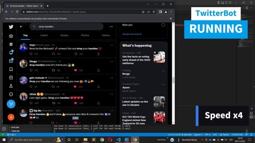
Task: Switch to the Latest tab
Action: (x=44, y=35)
